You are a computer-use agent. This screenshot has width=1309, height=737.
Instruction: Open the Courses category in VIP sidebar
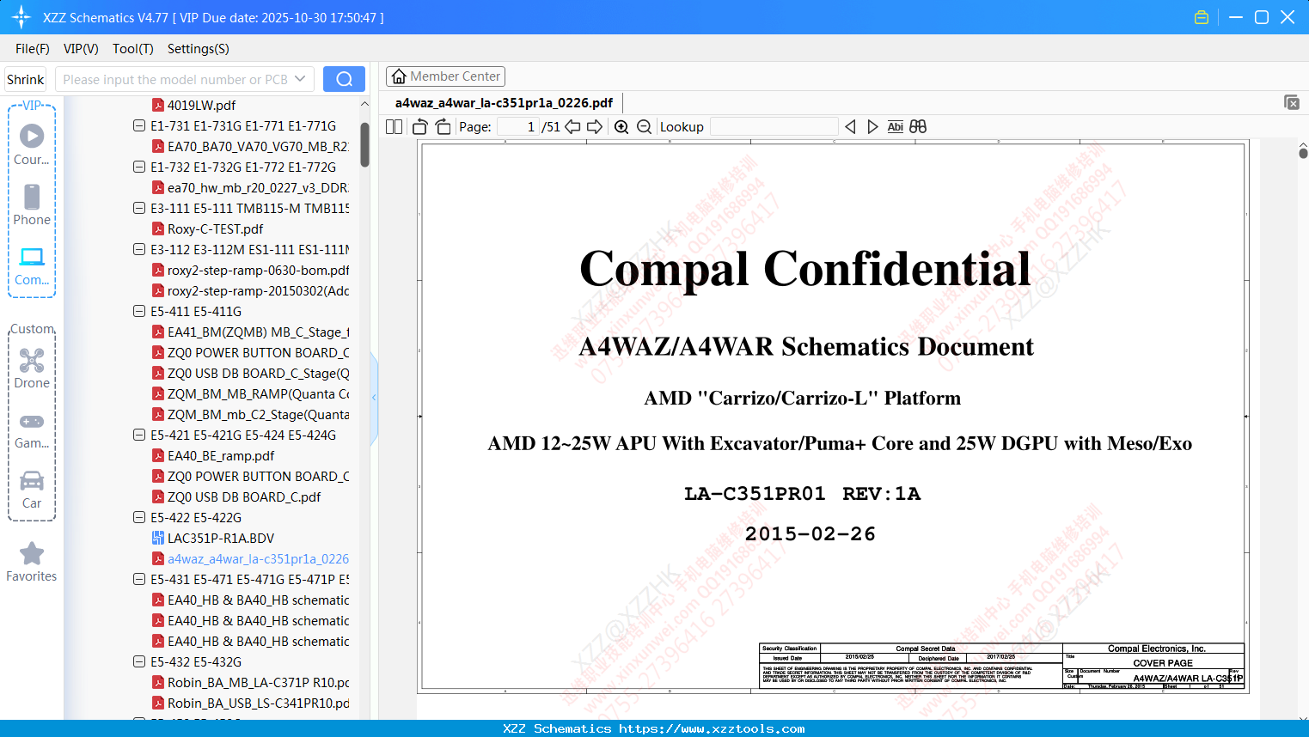coord(32,144)
